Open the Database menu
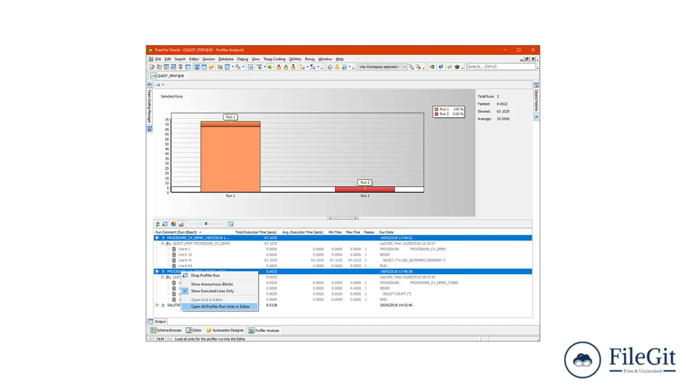The width and height of the screenshot is (686, 386). pos(226,59)
